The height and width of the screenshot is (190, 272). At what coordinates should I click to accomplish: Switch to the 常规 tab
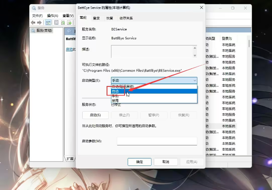[83, 18]
